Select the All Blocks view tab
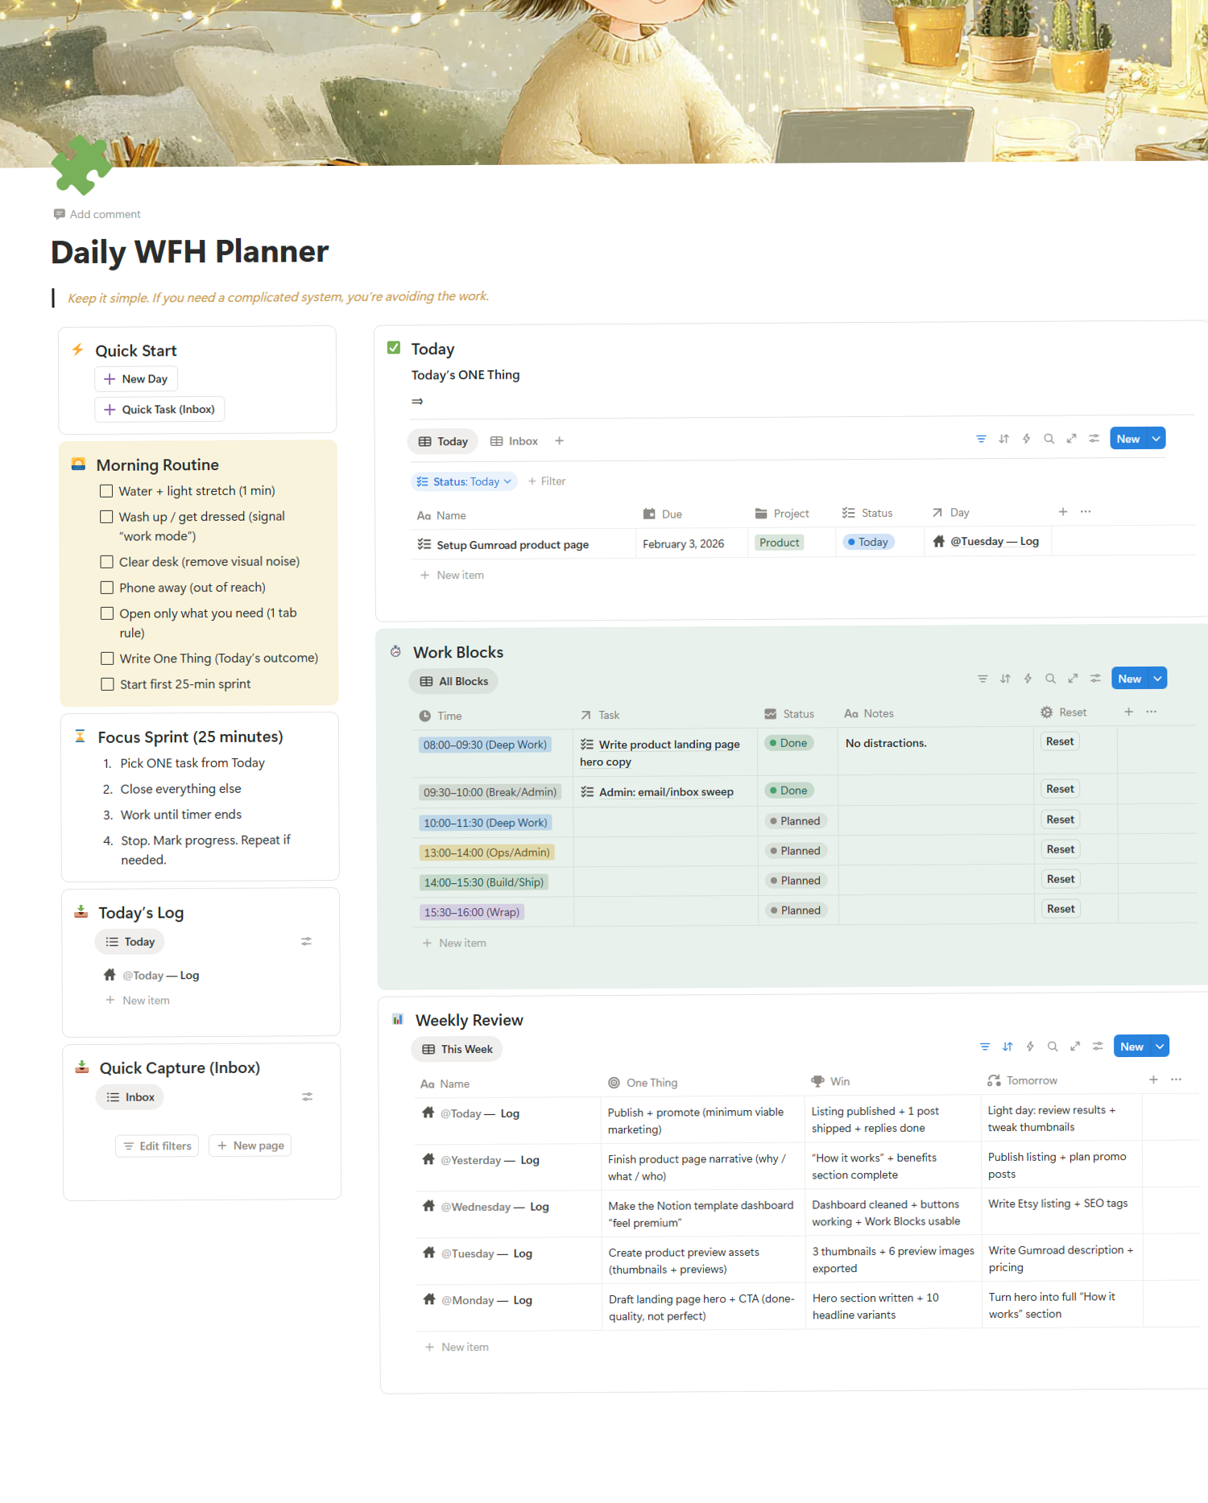1208x1503 pixels. point(453,681)
